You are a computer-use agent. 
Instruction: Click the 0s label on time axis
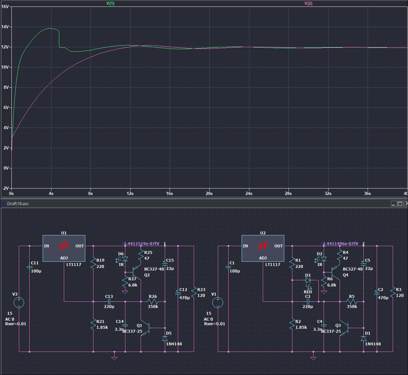11,193
